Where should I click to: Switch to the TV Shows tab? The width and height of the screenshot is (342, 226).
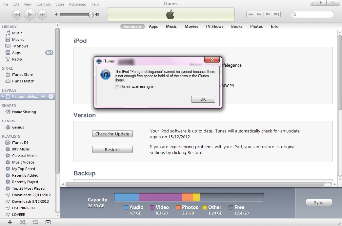pos(214,26)
